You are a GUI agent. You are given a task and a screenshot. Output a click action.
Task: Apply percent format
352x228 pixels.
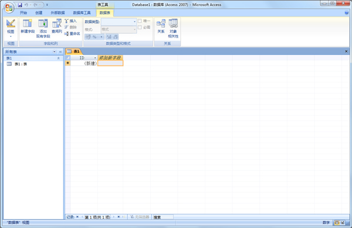pyautogui.click(x=94, y=37)
